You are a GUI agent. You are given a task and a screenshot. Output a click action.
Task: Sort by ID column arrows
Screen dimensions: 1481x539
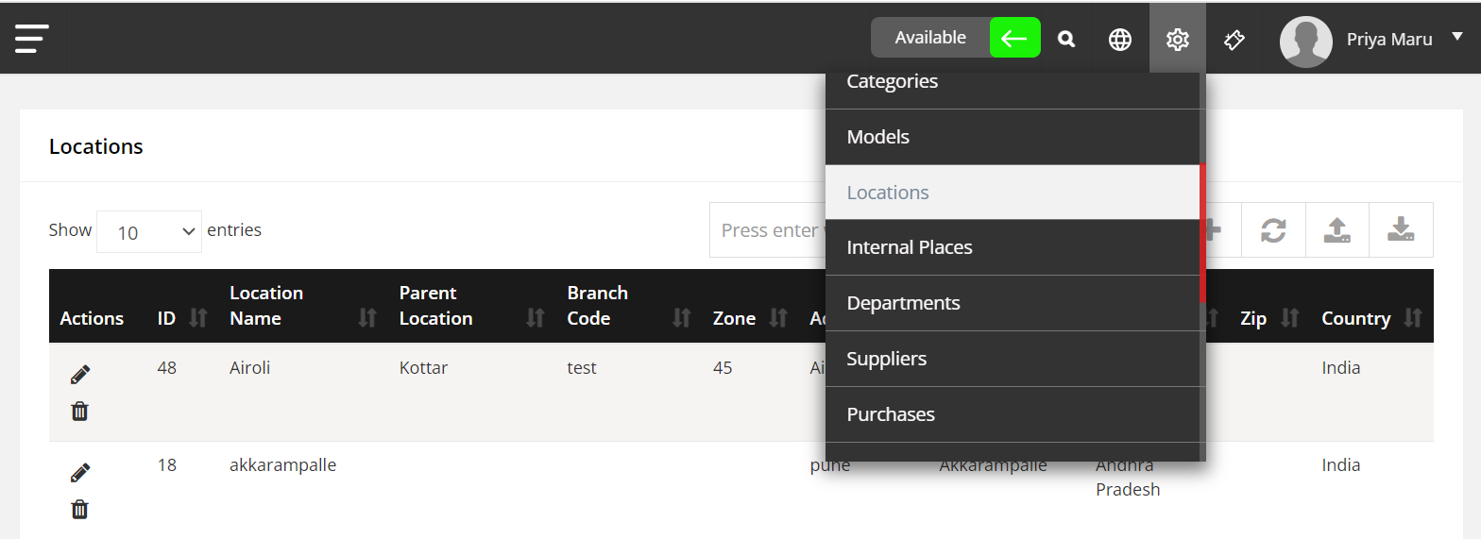197,318
